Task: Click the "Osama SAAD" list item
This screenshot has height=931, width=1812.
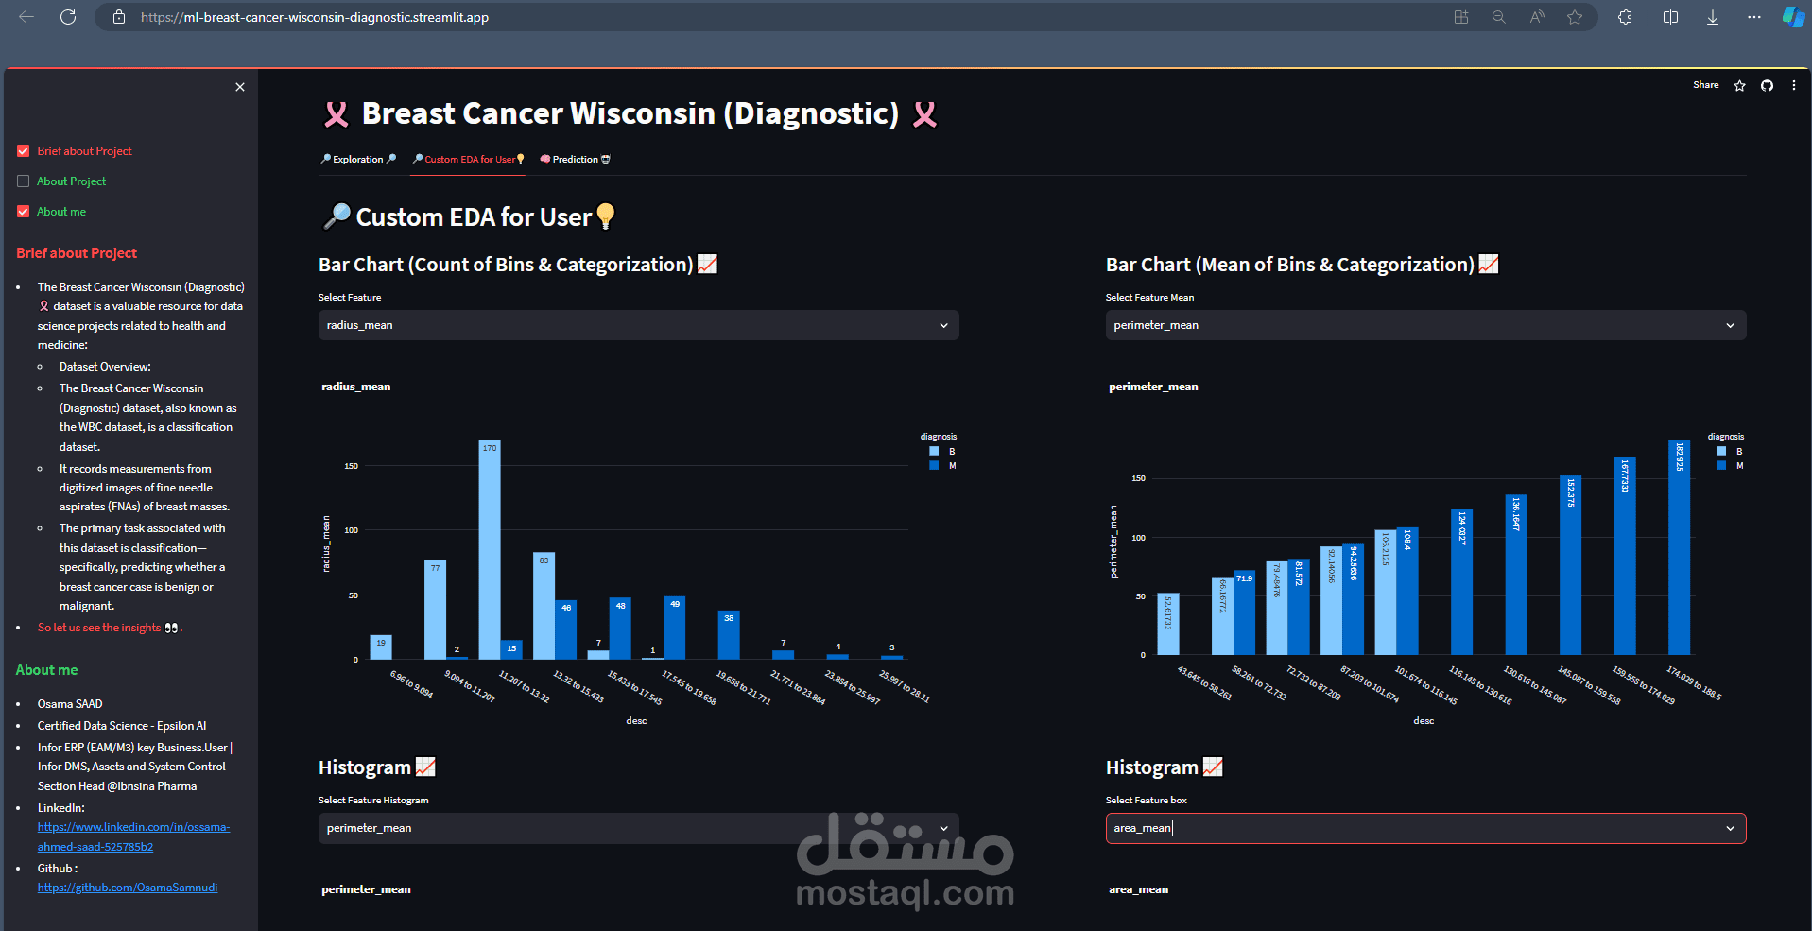Action: pos(70,704)
